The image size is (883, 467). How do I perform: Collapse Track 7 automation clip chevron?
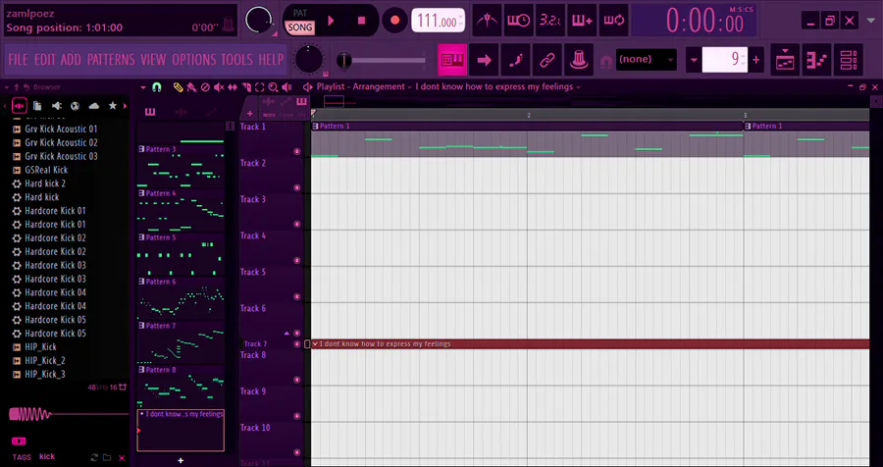(x=315, y=344)
